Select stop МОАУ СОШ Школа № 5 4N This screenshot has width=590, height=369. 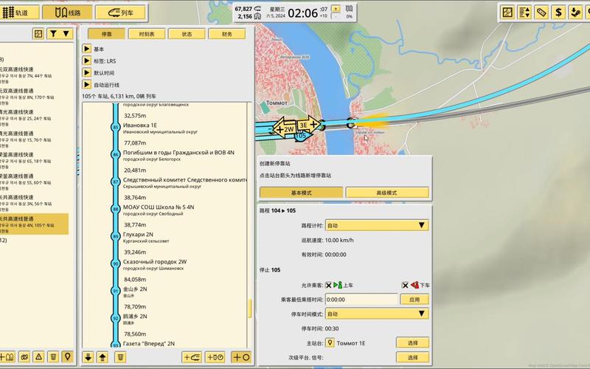159,207
